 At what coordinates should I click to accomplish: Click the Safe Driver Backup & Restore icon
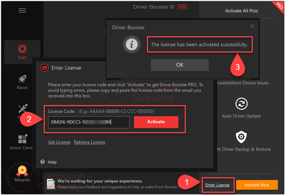241,137
